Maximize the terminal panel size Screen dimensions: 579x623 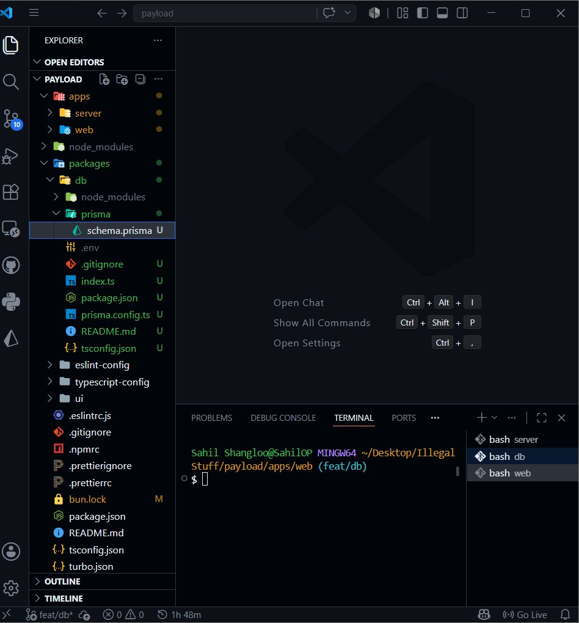click(x=541, y=418)
